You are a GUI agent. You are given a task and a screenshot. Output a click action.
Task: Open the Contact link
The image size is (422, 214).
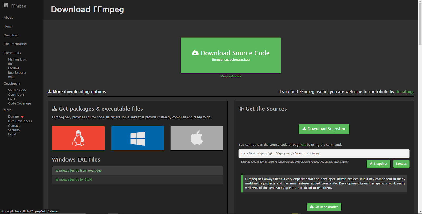pyautogui.click(x=14, y=126)
